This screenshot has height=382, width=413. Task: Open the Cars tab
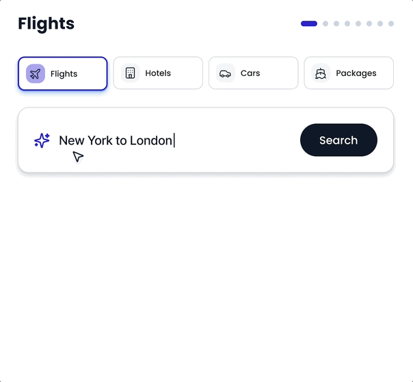(250, 73)
